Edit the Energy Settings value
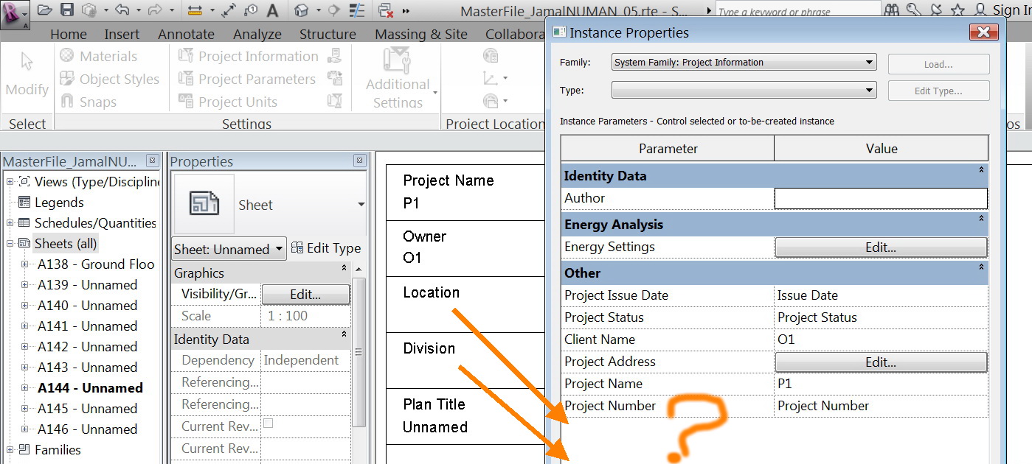Viewport: 1032px width, 464px height. [880, 247]
